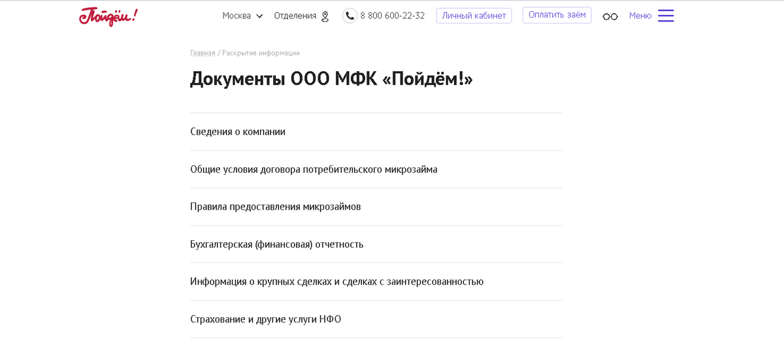Expand Общие условия договора потребительского микрозайма
The image size is (784, 346).
(376, 170)
